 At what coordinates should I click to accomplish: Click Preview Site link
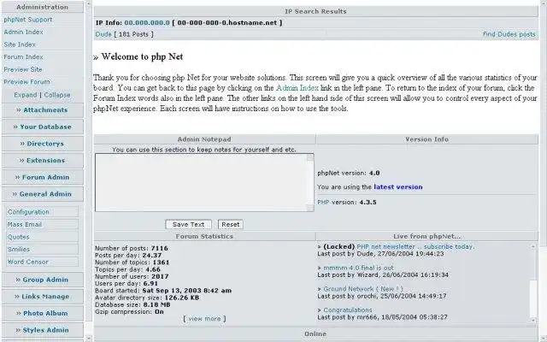click(x=23, y=69)
